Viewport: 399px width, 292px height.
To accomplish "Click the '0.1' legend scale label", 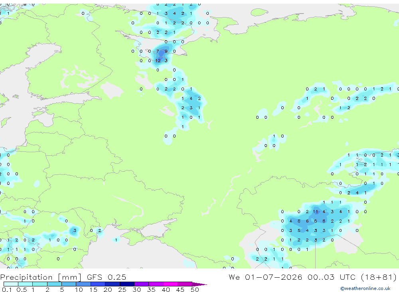I will tap(7, 290).
